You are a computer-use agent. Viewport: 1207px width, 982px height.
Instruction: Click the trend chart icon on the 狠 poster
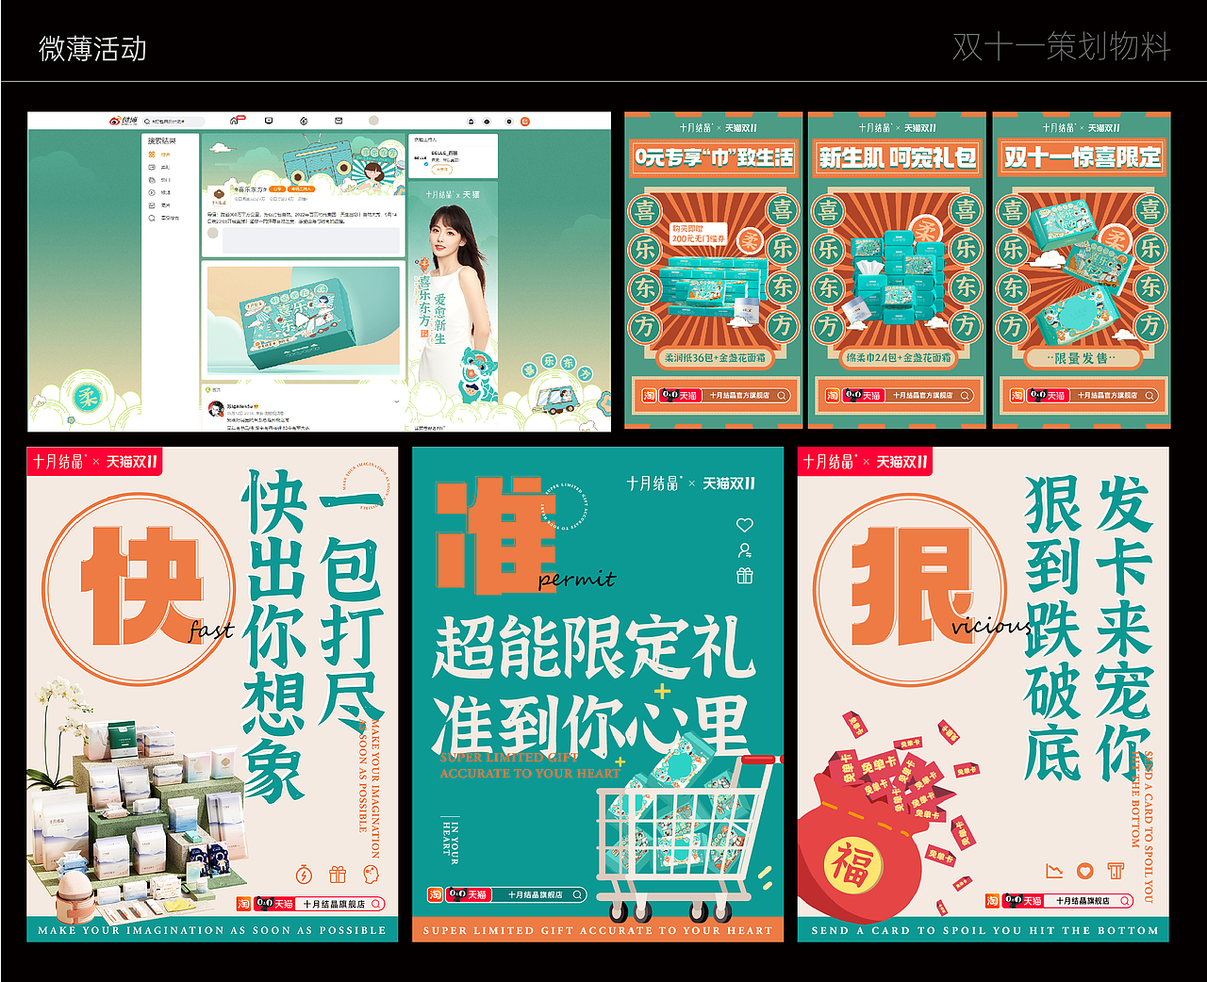[x=1054, y=871]
